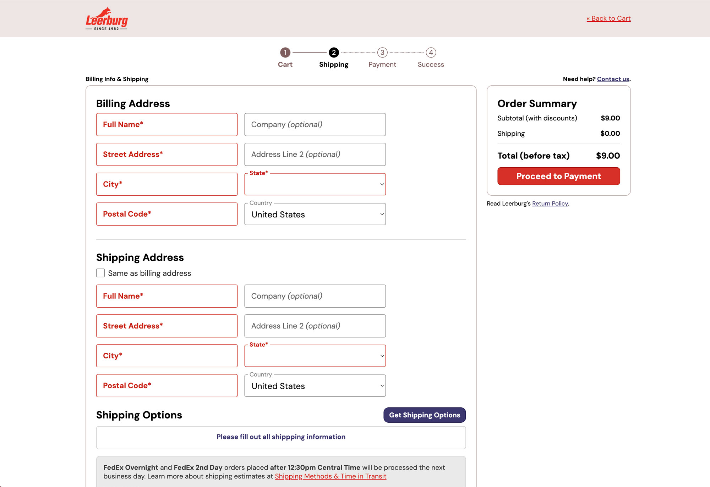Click the Back to Cart link
The width and height of the screenshot is (710, 487).
[608, 18]
